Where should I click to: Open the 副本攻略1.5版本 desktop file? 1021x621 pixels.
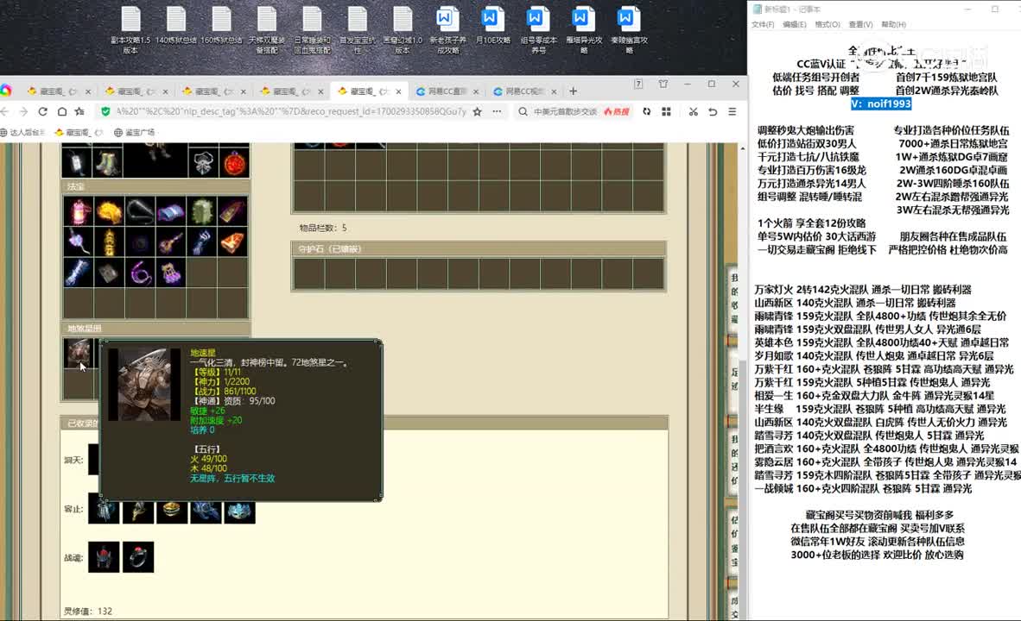click(x=130, y=30)
